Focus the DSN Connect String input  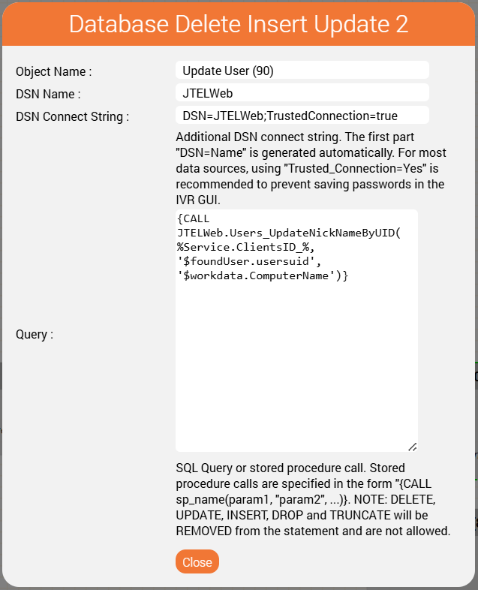coord(302,115)
